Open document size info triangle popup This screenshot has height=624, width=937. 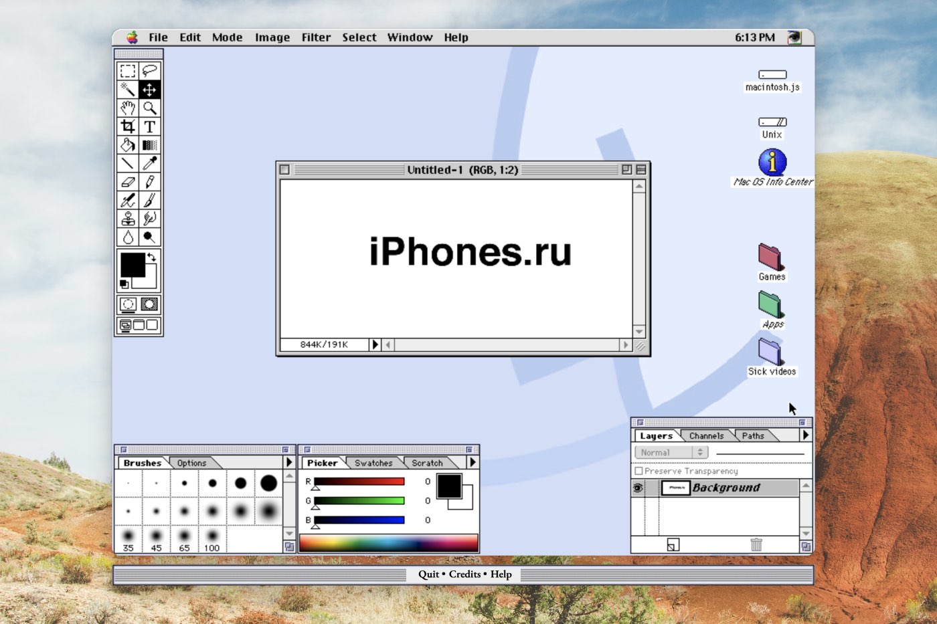click(375, 344)
